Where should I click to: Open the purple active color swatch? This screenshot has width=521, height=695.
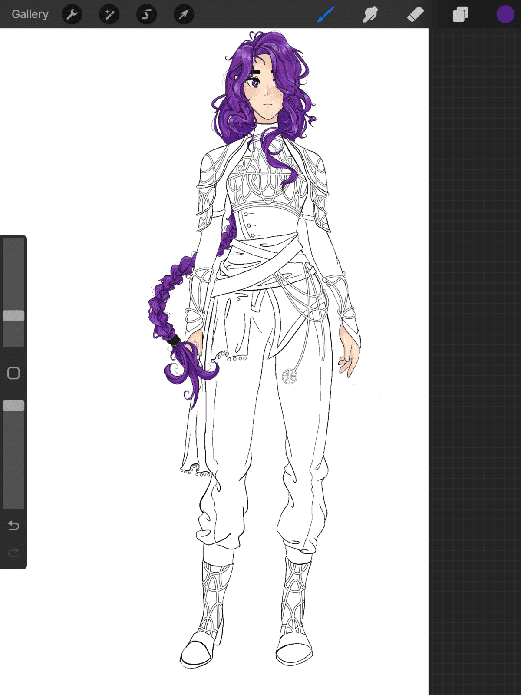coord(505,14)
